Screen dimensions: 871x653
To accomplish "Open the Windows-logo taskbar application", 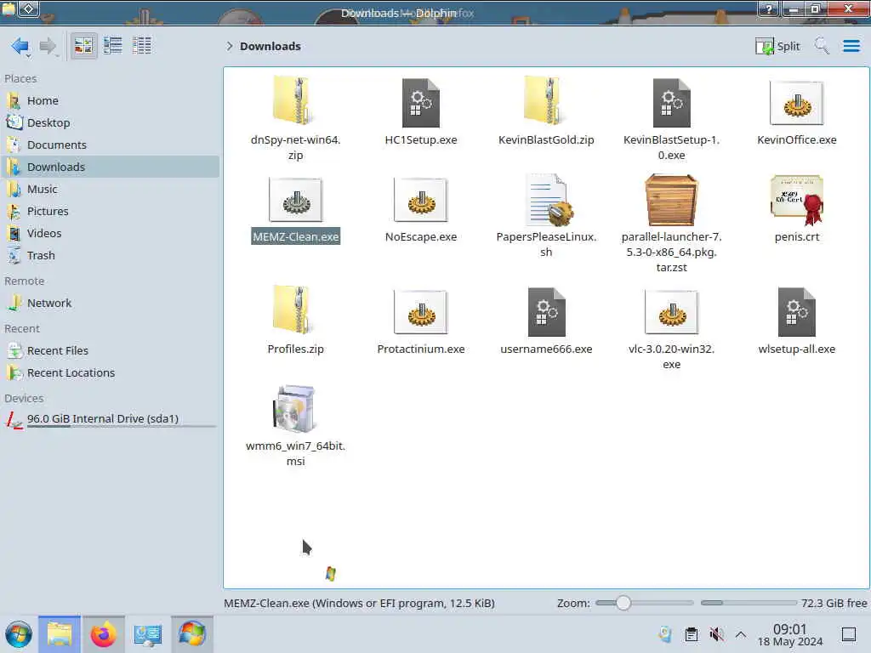I will pyautogui.click(x=192, y=634).
